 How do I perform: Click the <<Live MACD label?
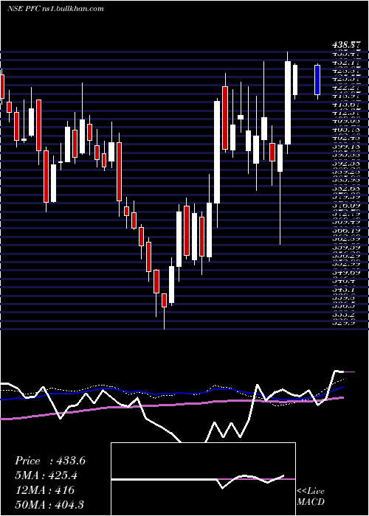coord(311,496)
